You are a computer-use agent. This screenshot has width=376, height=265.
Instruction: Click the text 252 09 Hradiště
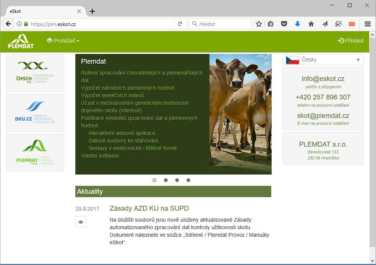[x=323, y=158]
